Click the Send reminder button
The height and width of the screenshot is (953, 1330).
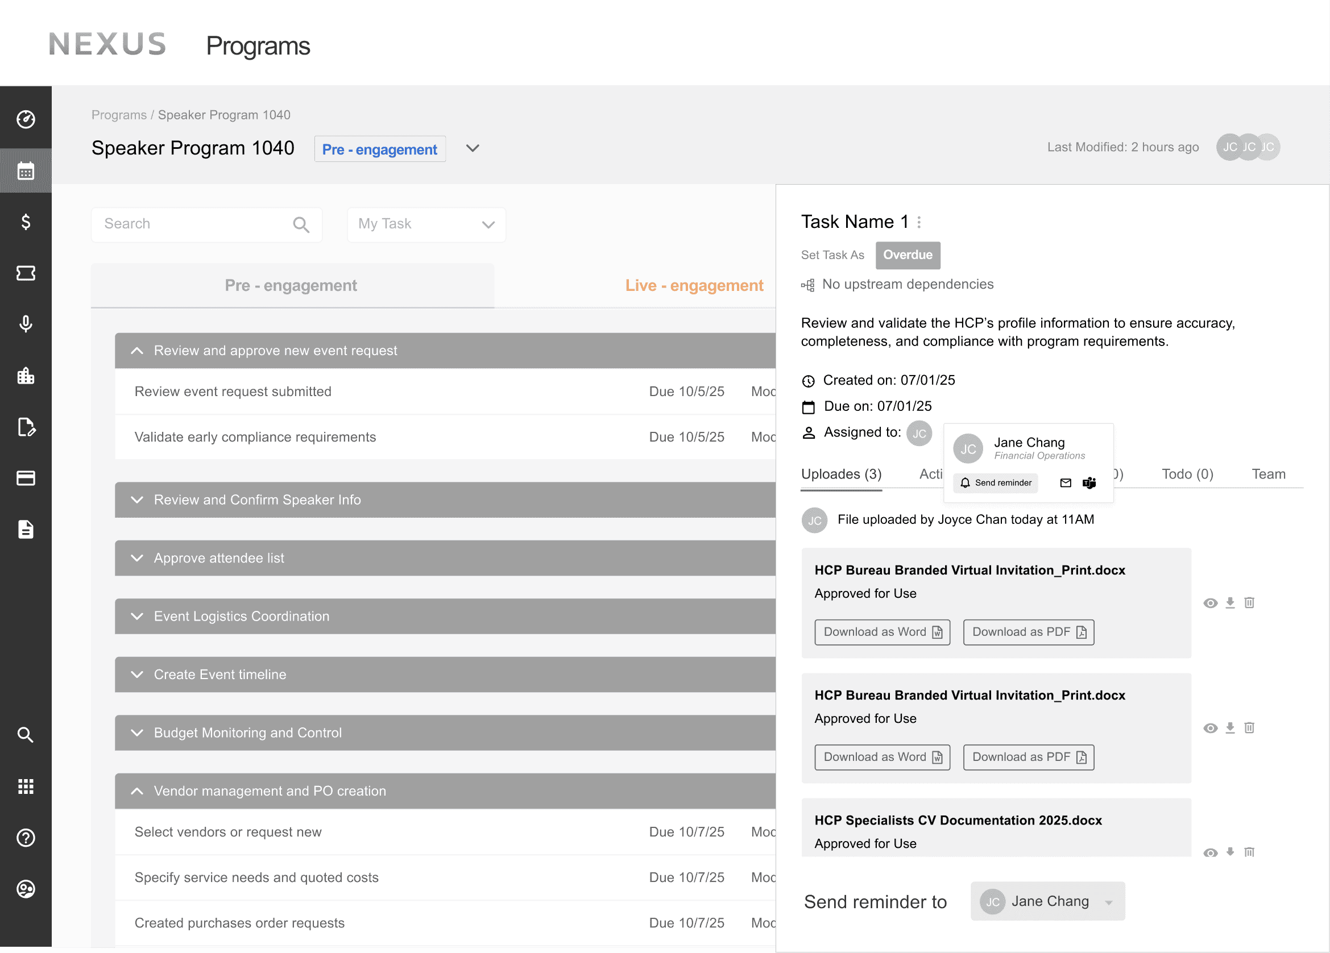(x=995, y=483)
